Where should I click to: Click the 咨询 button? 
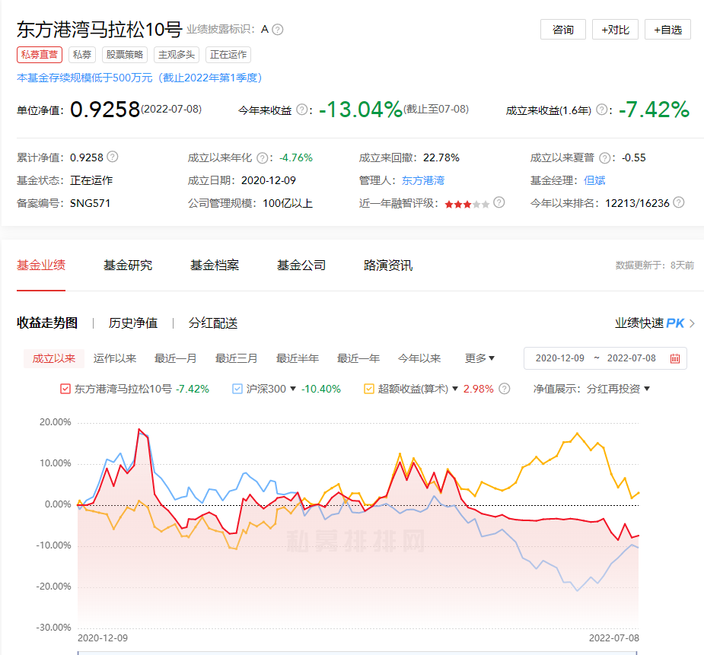point(563,30)
